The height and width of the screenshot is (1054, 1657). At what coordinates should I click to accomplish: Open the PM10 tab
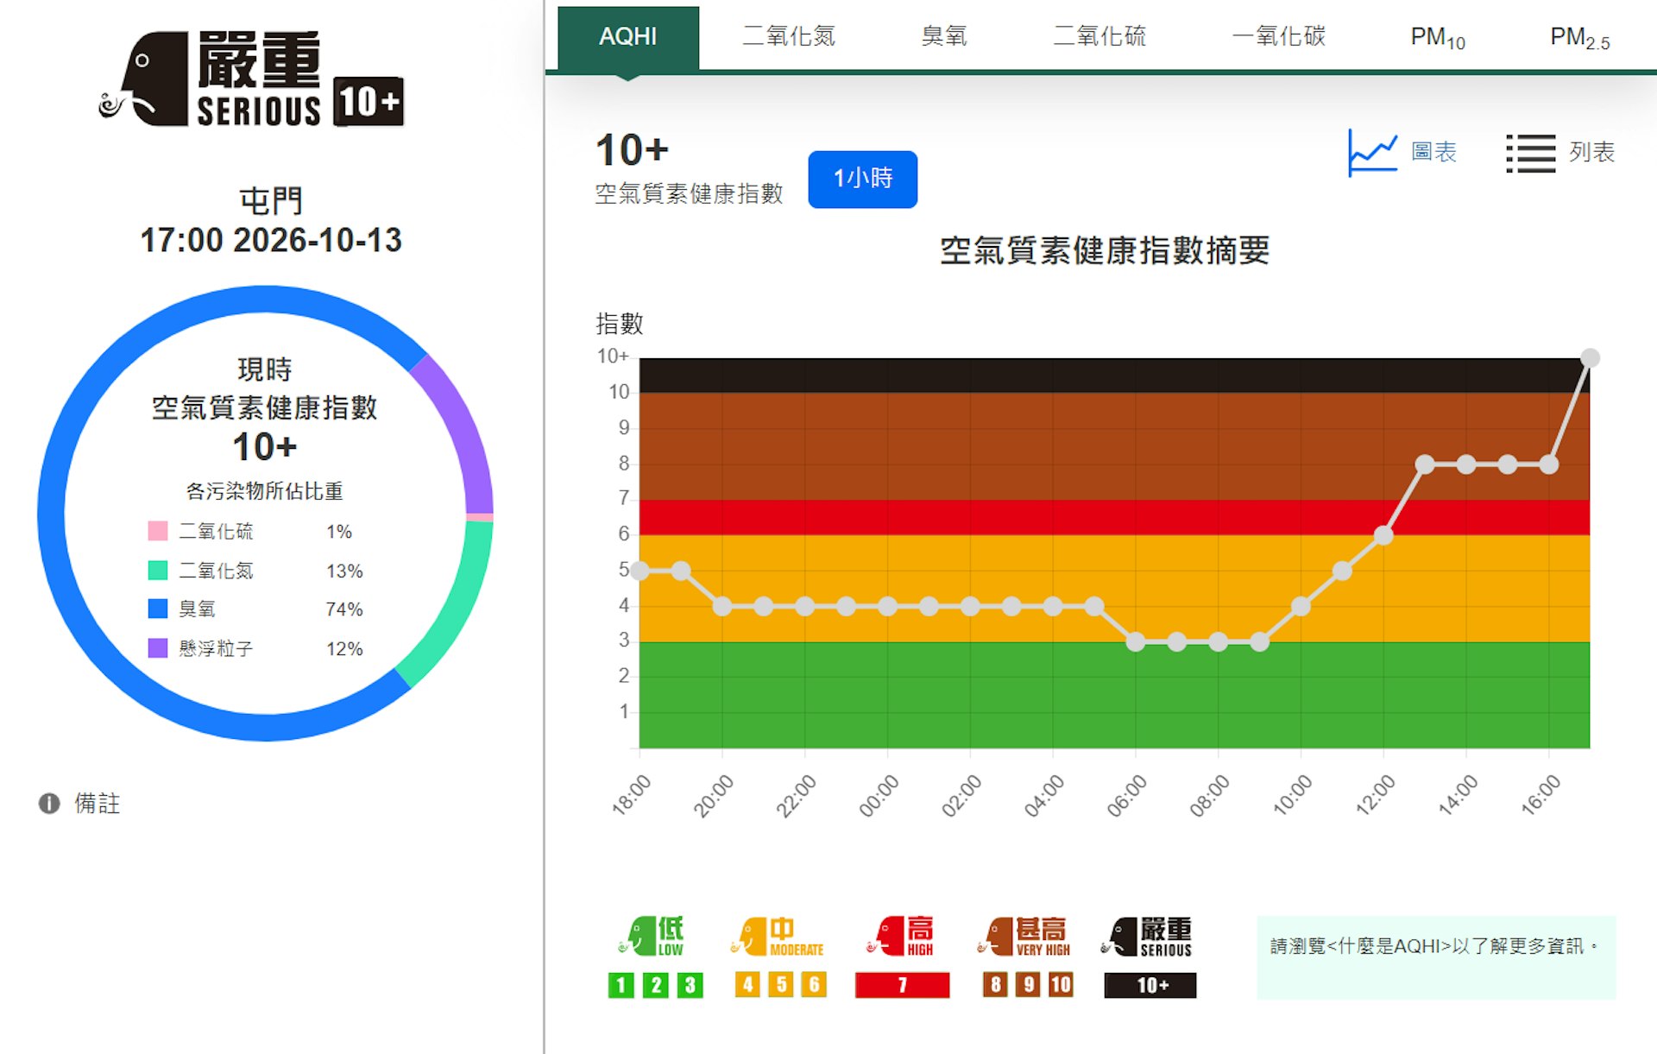point(1438,38)
